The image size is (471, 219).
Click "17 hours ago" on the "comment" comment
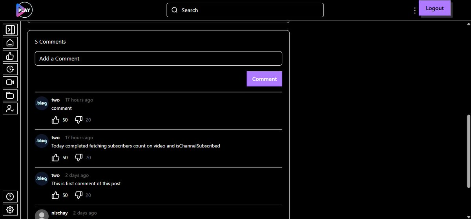(x=79, y=100)
